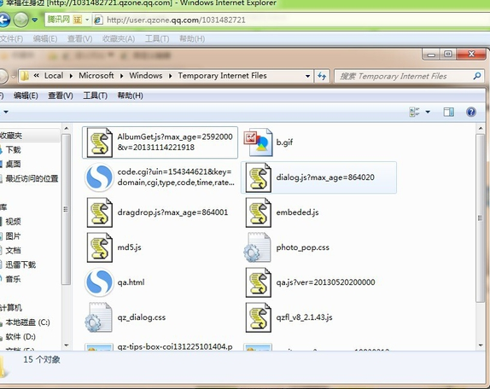490x389 pixels.
Task: Click the sidebar scroll-up arrow
Action: 66,128
